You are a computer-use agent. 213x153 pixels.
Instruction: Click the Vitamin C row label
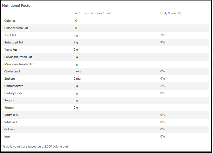pos(11,122)
